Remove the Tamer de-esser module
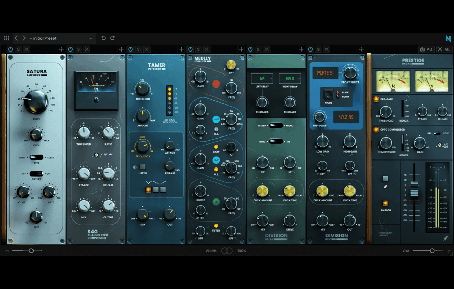Image resolution: width=454 pixels, height=289 pixels. tap(147, 49)
